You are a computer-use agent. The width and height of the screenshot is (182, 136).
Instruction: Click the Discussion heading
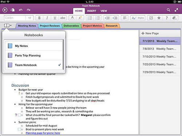point(20,85)
